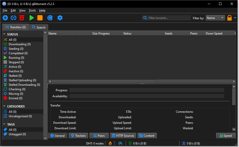This screenshot has height=147, width=239.
Task: Click the orange Stop torrents icon
Action: pos(40,18)
